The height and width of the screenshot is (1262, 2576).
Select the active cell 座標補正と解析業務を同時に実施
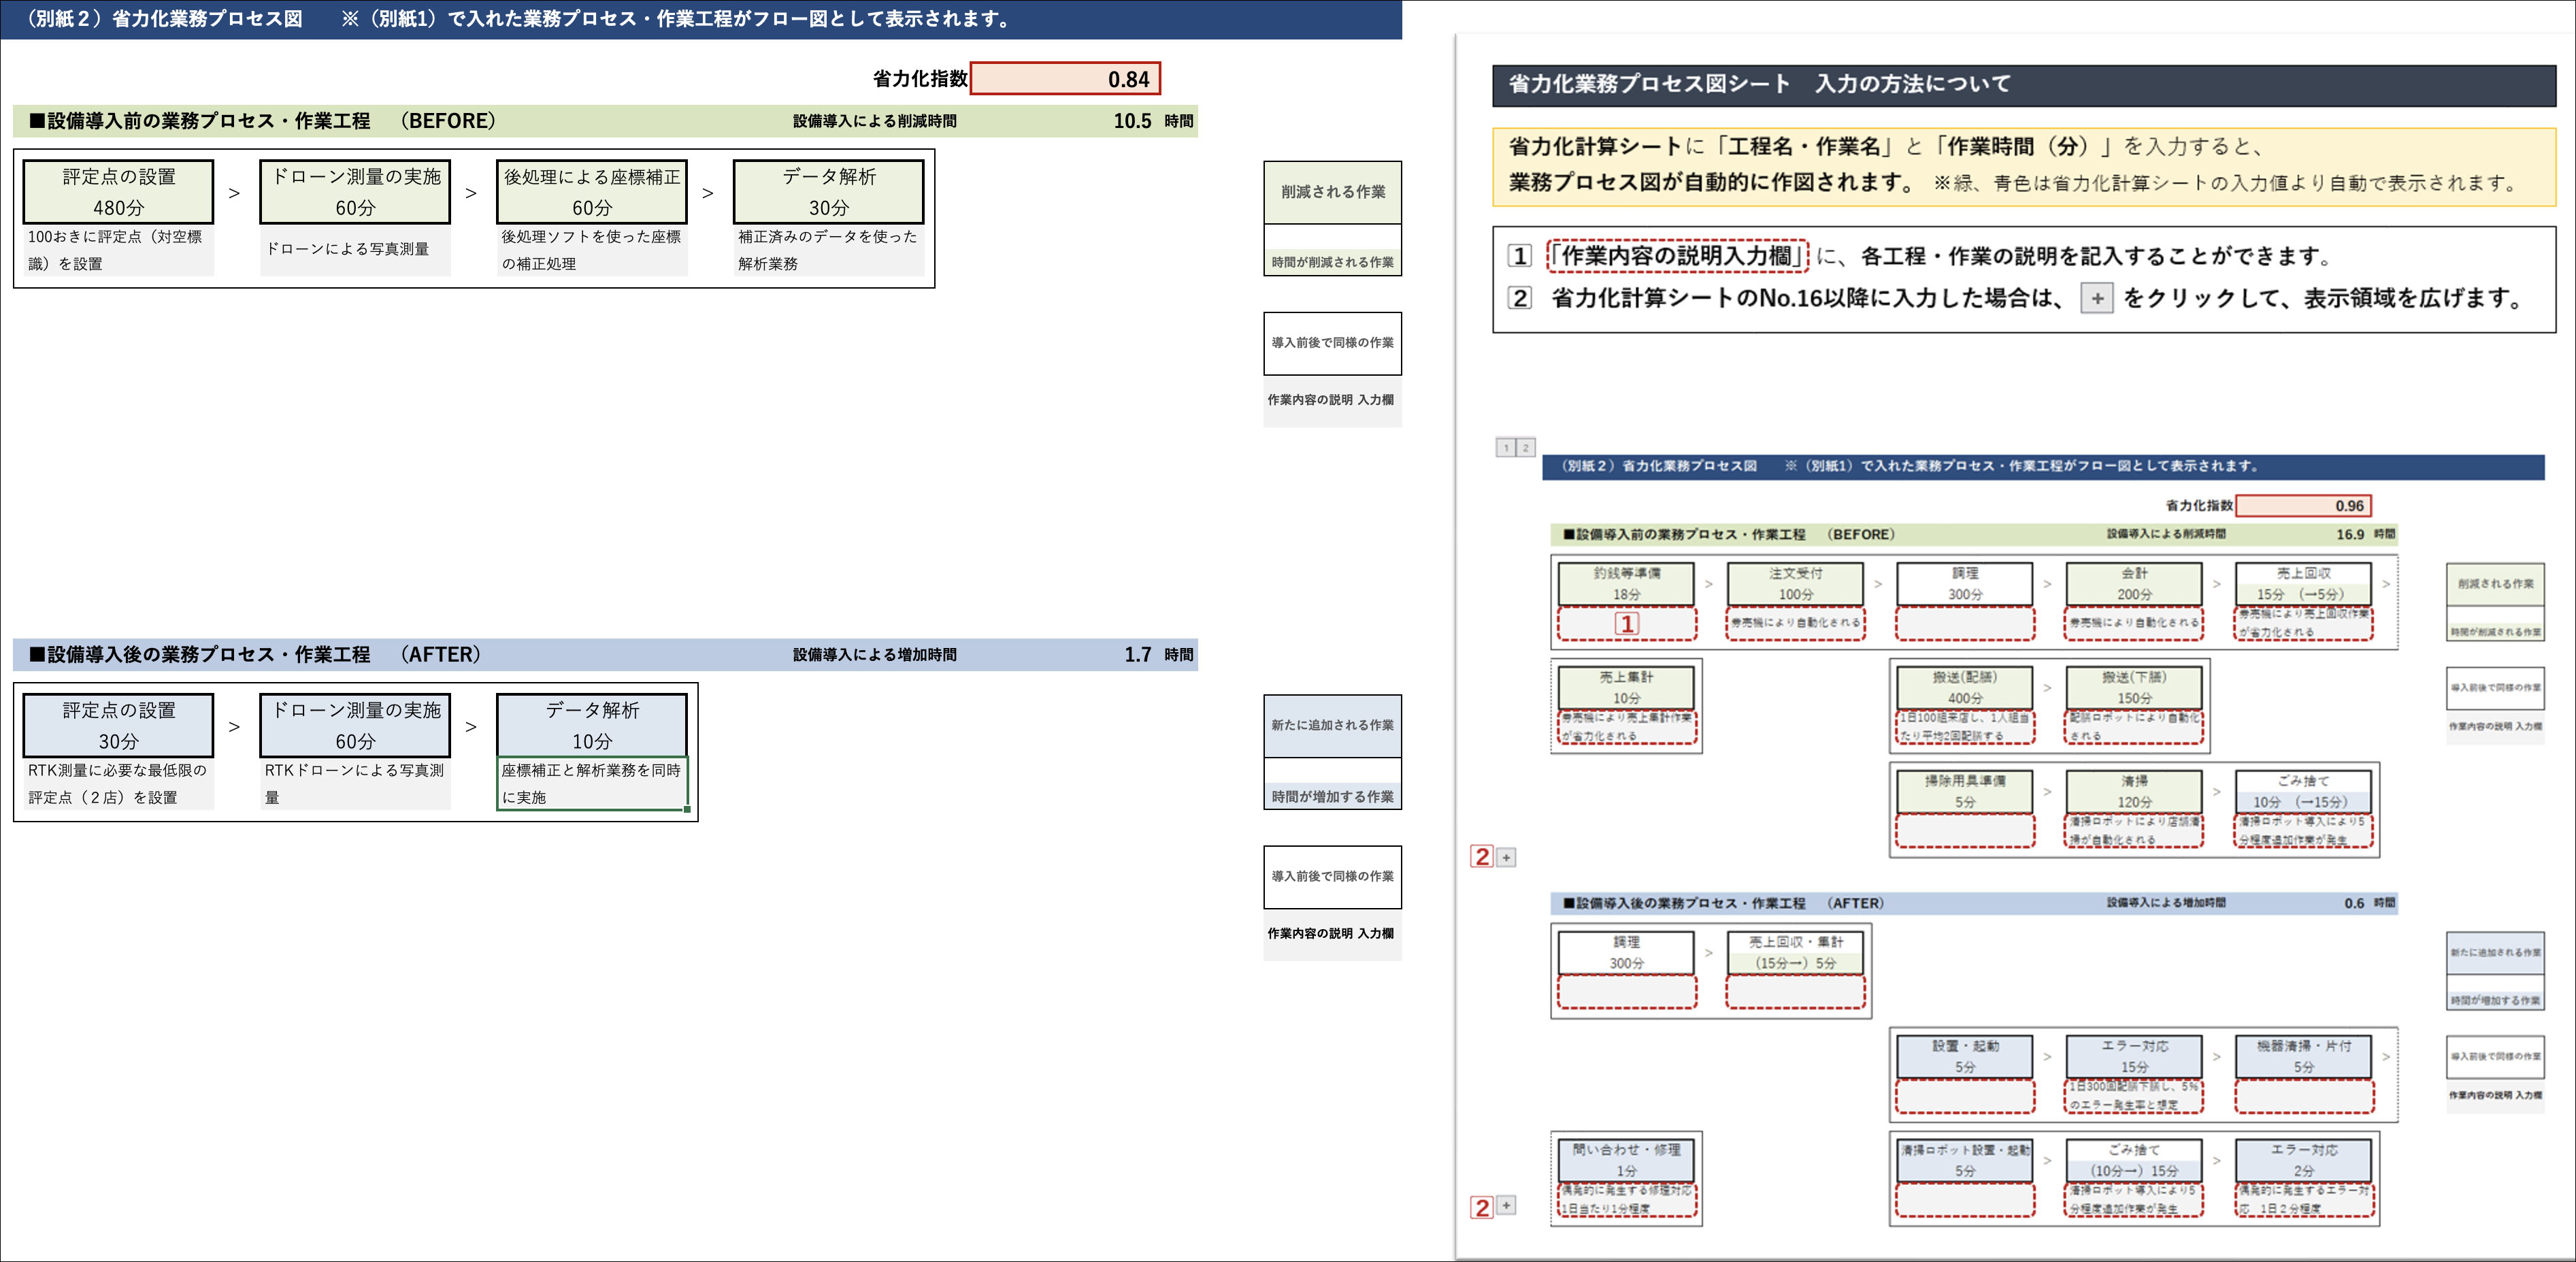[x=592, y=783]
